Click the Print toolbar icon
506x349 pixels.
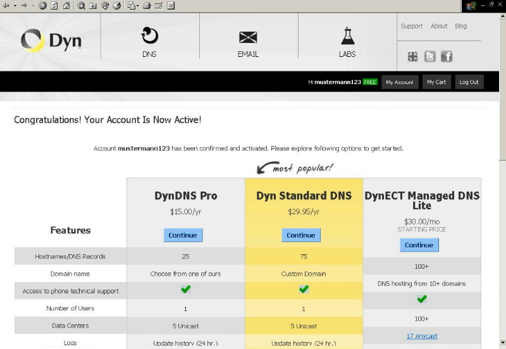tap(147, 6)
